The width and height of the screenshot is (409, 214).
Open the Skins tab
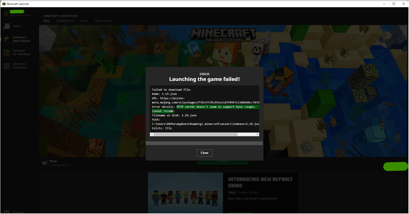pyautogui.click(x=84, y=21)
